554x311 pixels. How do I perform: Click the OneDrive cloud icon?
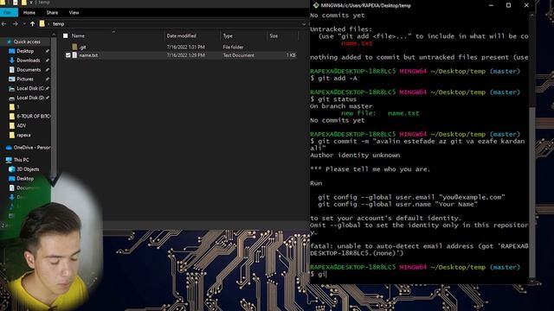pos(9,148)
